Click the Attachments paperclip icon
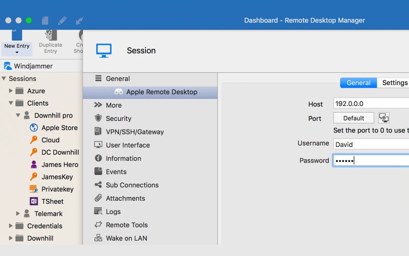 (x=98, y=198)
